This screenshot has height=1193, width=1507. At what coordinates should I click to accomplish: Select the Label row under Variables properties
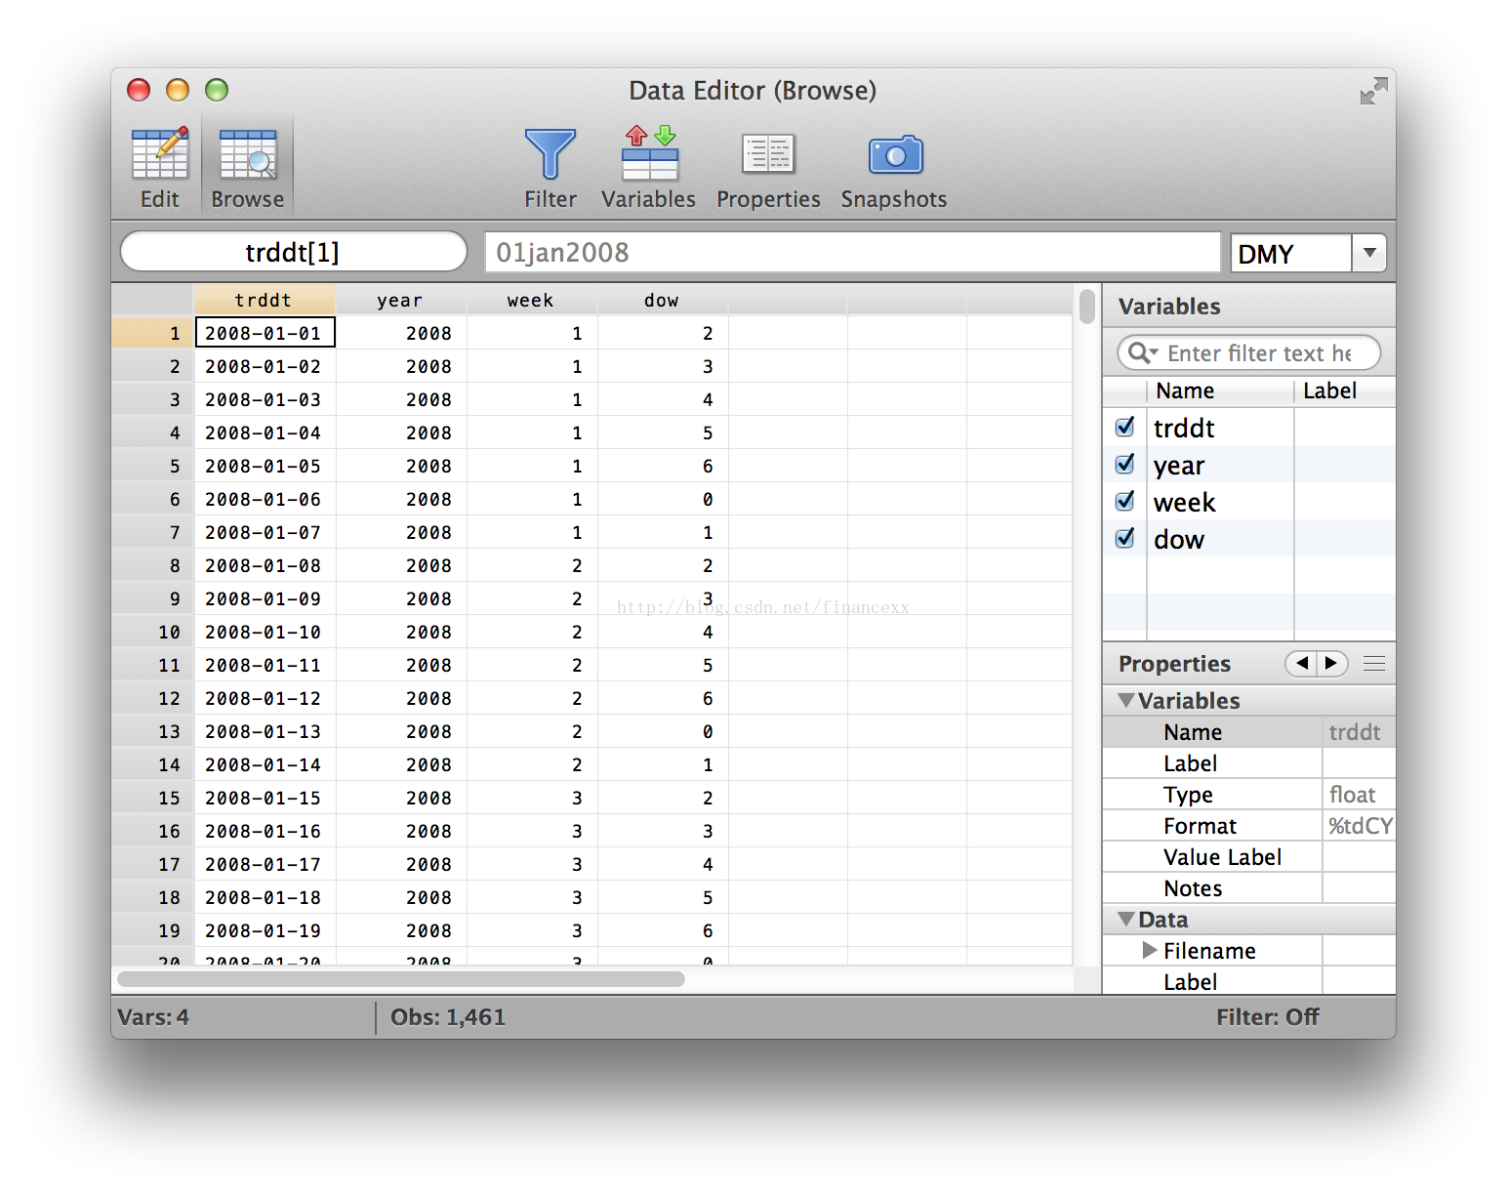pyautogui.click(x=1249, y=763)
